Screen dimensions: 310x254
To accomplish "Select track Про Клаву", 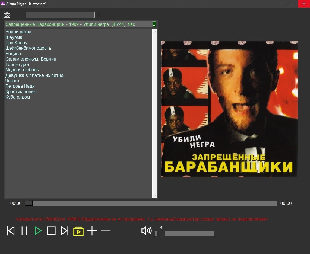I will pos(16,43).
